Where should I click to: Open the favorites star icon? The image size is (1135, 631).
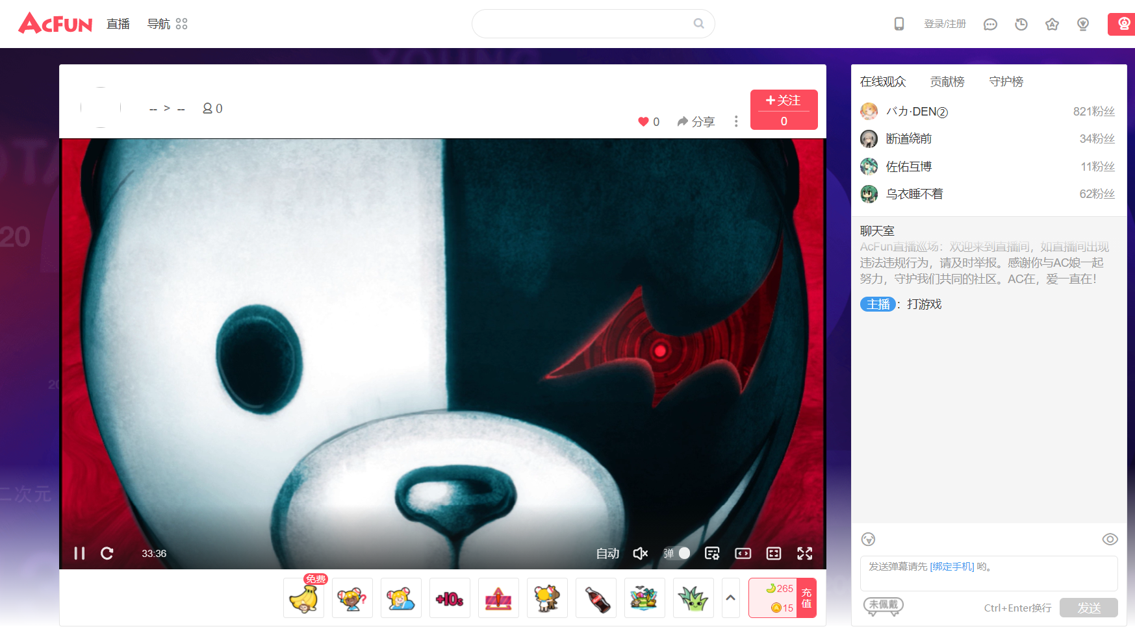pyautogui.click(x=1052, y=24)
